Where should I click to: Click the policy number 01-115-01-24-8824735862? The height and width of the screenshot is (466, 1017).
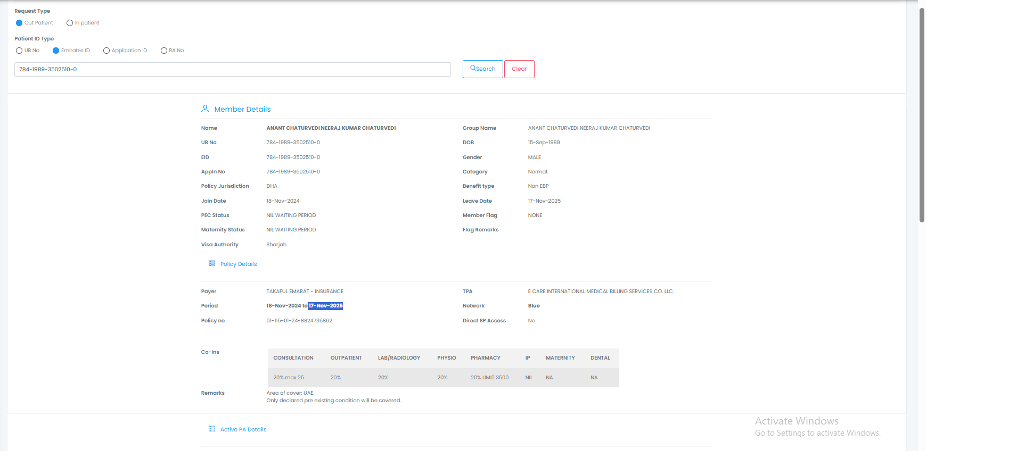point(299,321)
